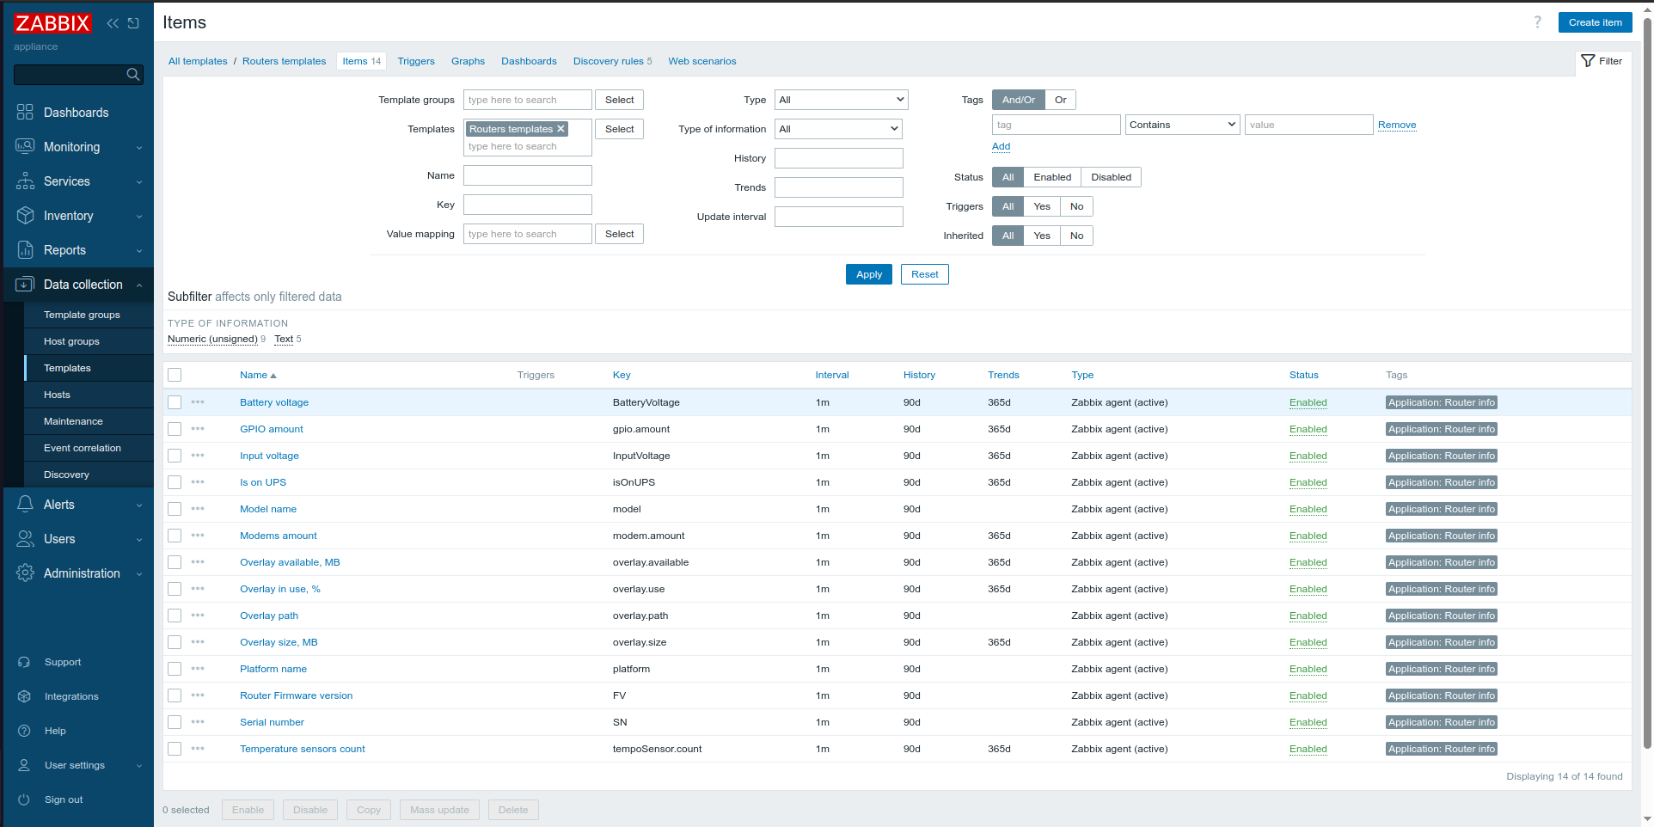Click the Reports sidebar icon

tap(26, 250)
